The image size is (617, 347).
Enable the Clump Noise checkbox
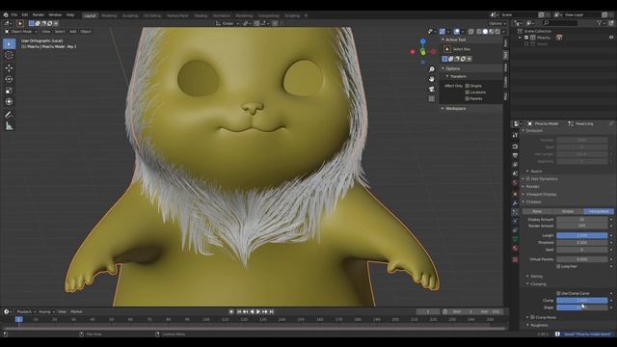pyautogui.click(x=532, y=317)
